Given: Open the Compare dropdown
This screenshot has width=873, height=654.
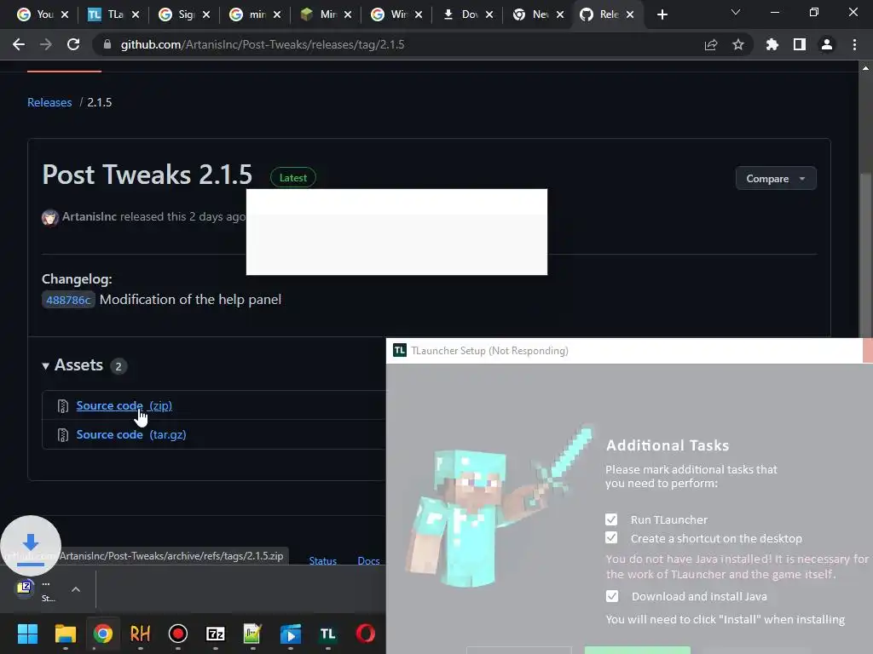Looking at the screenshot, I should tap(776, 179).
